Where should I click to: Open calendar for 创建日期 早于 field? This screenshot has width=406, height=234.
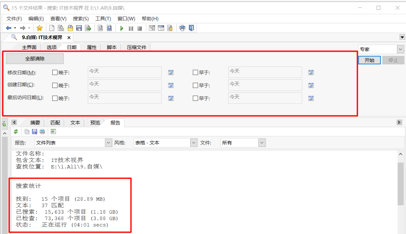click(311, 85)
